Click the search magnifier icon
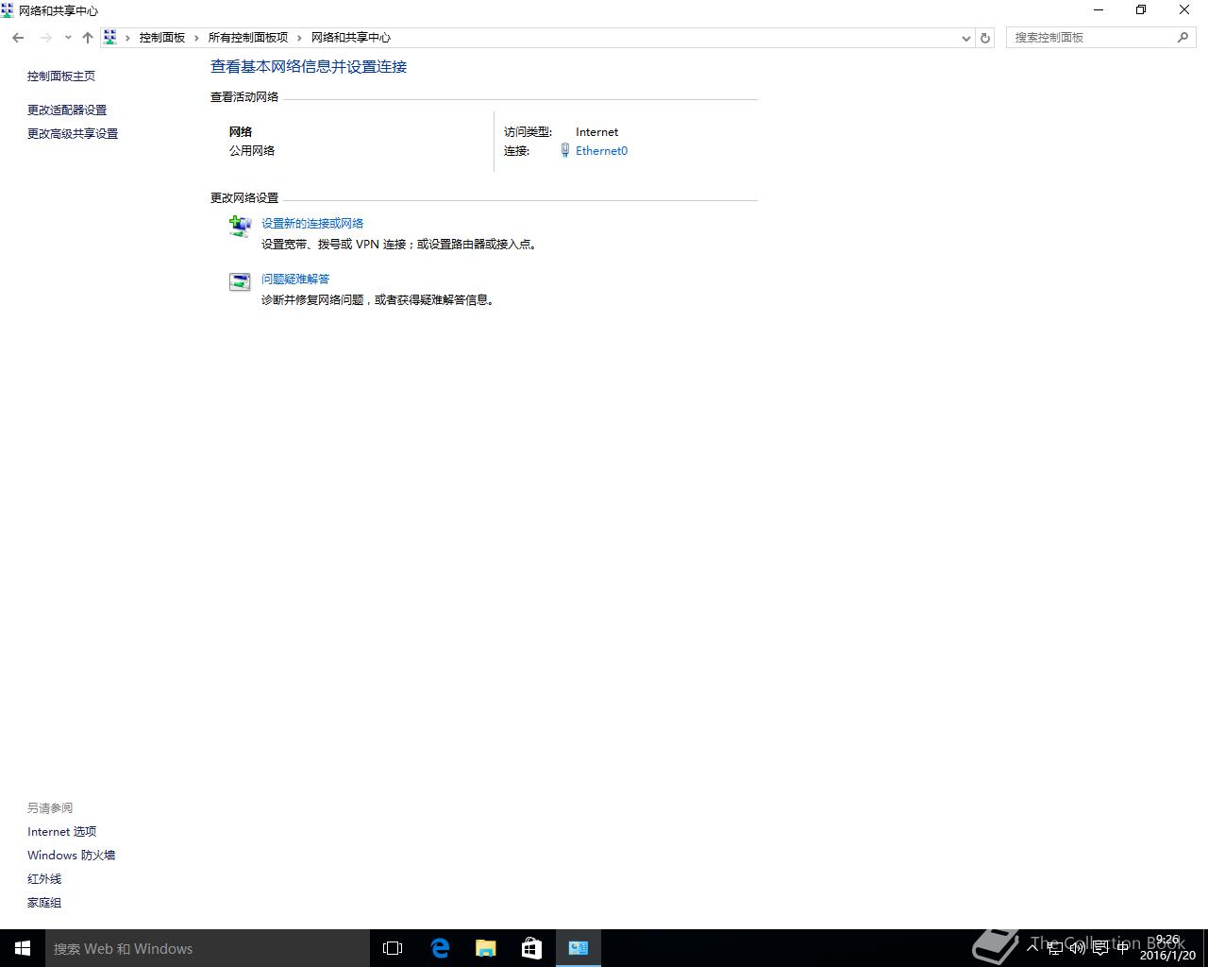 click(x=1183, y=38)
